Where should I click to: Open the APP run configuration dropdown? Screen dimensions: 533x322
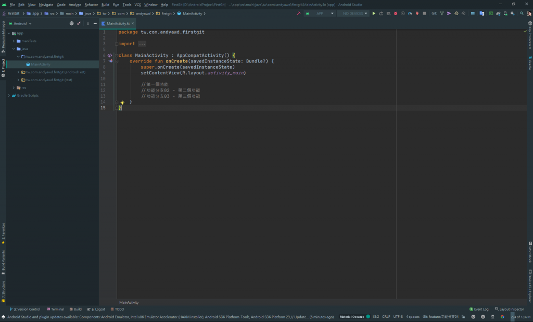coord(320,14)
